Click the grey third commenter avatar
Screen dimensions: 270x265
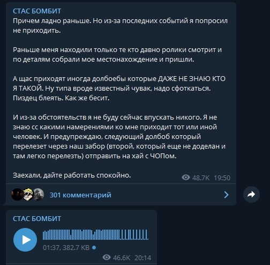[x=39, y=194]
